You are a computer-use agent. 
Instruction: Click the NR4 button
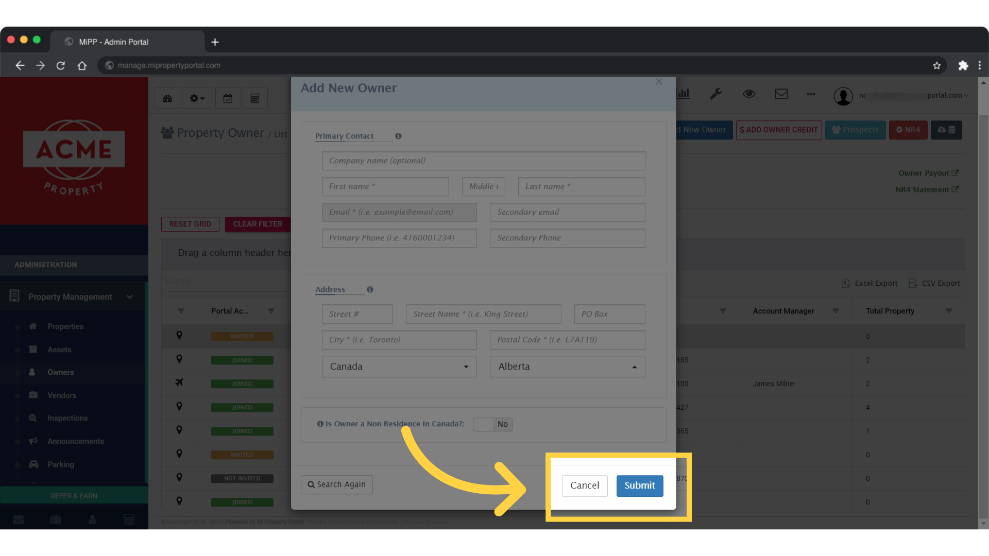(908, 130)
